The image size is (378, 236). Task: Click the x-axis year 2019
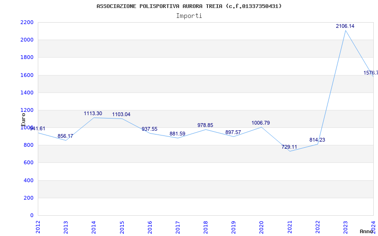[x=233, y=228]
